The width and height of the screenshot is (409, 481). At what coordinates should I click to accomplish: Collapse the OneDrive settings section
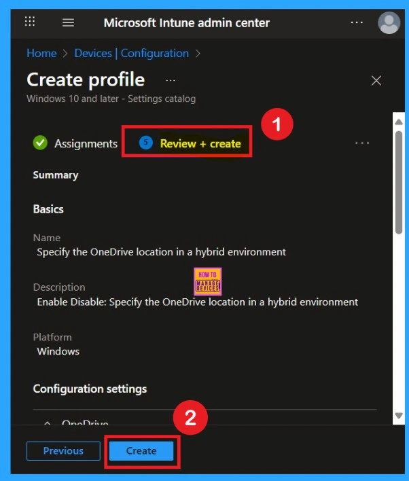point(48,423)
